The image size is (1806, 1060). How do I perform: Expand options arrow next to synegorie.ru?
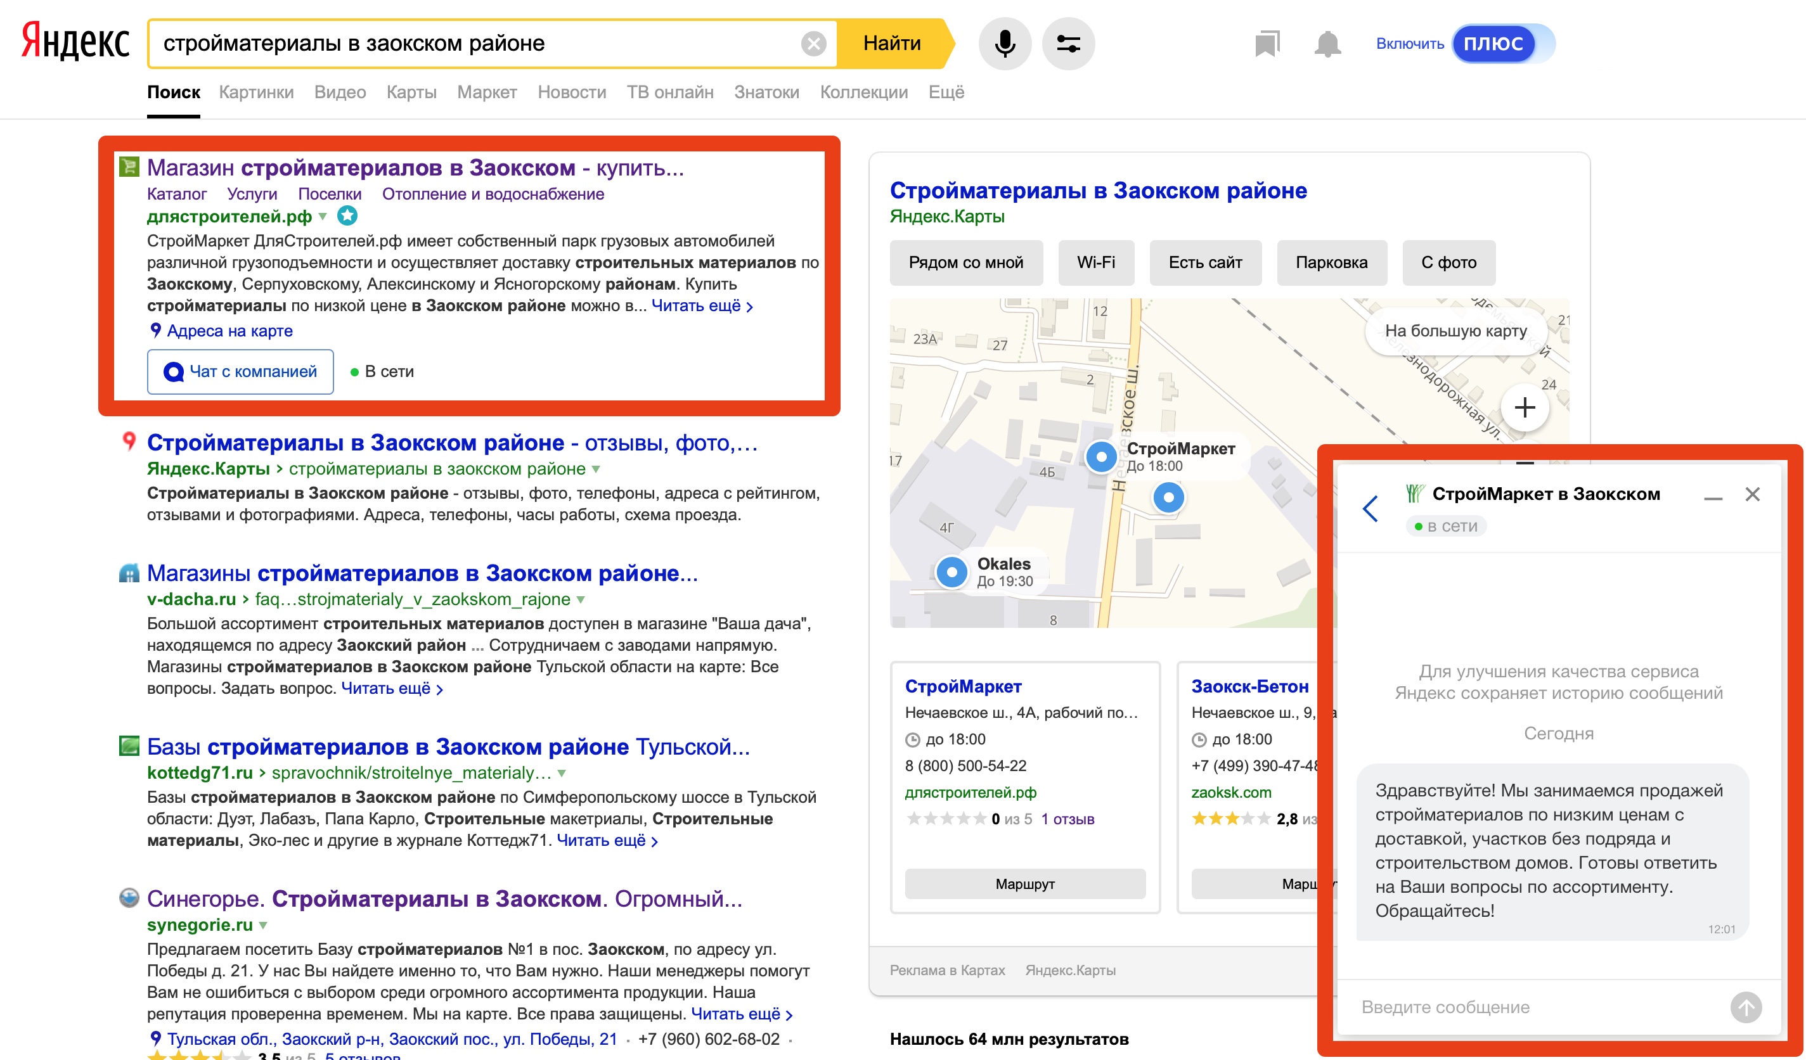pos(263,925)
